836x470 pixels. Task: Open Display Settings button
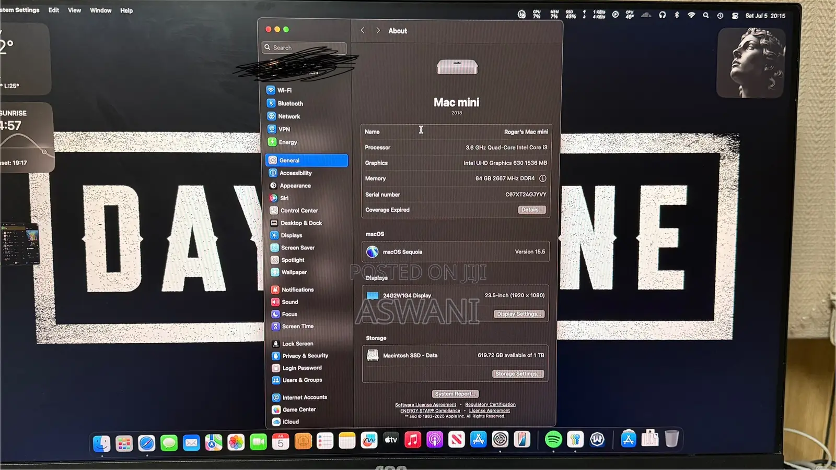pyautogui.click(x=519, y=314)
